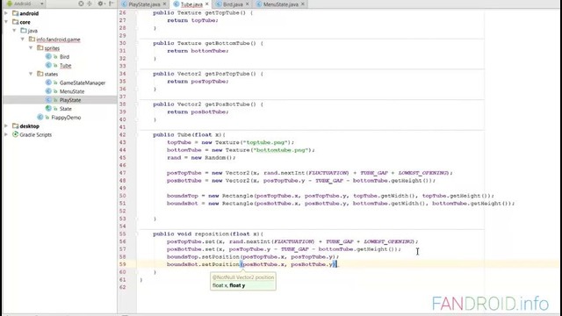Click the sprites package icon
Image resolution: width=562 pixels, height=316 pixels.
click(40, 47)
